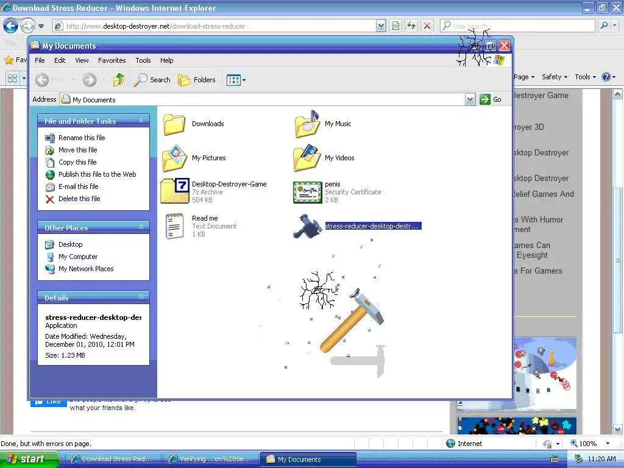
Task: Open the View menu
Action: [x=82, y=60]
